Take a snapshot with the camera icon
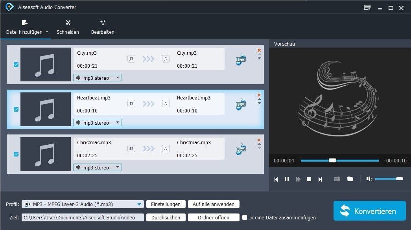The height and width of the screenshot is (230, 411). point(337,179)
